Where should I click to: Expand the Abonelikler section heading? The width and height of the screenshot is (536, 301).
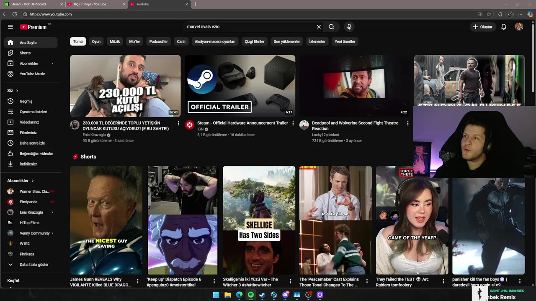(x=21, y=181)
